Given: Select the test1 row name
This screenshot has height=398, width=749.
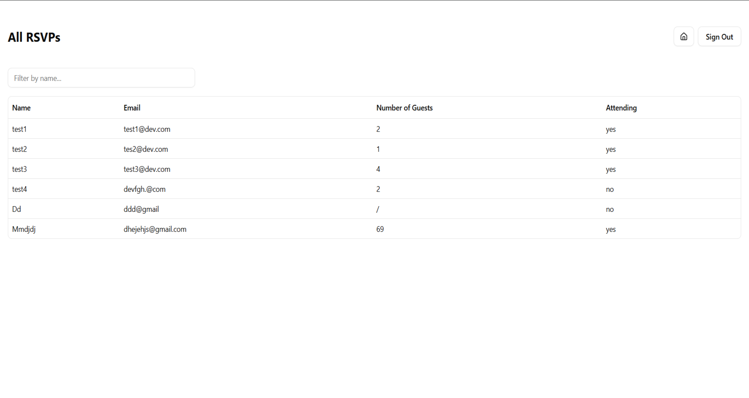Looking at the screenshot, I should point(19,129).
